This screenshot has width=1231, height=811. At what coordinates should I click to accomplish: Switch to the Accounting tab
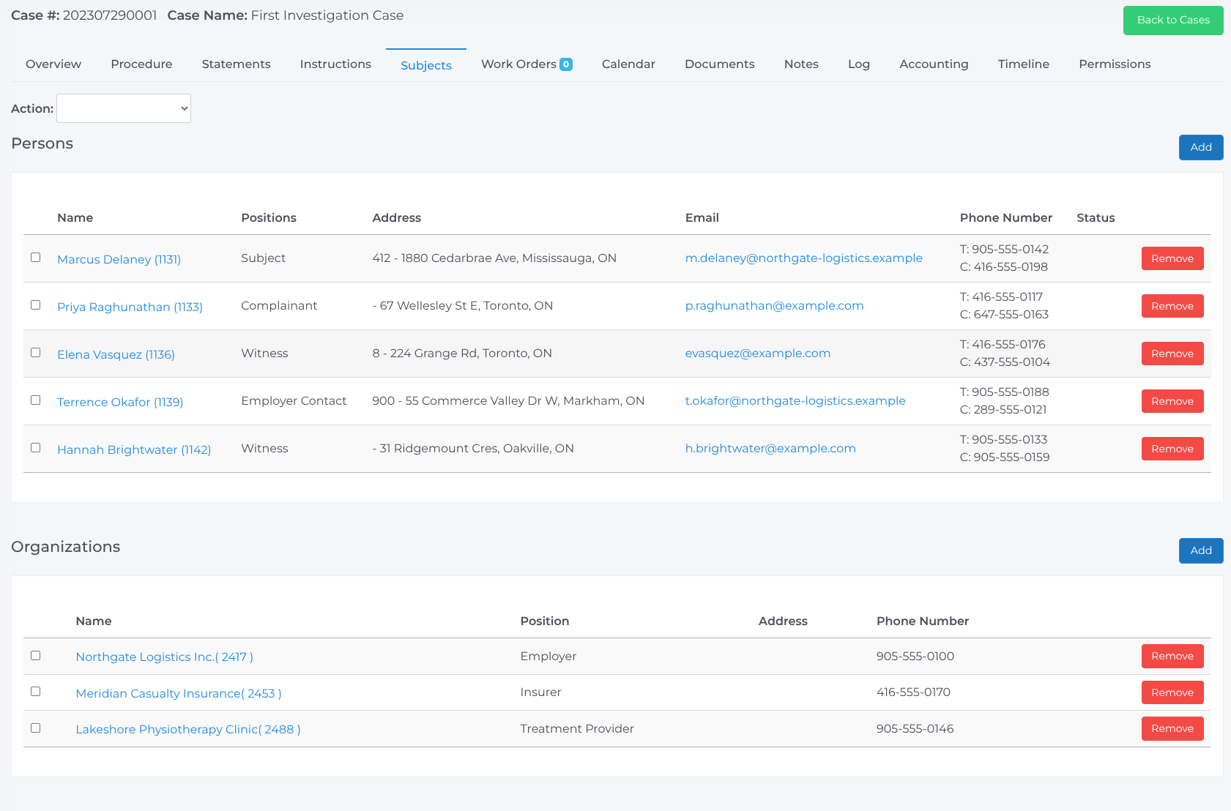[934, 64]
